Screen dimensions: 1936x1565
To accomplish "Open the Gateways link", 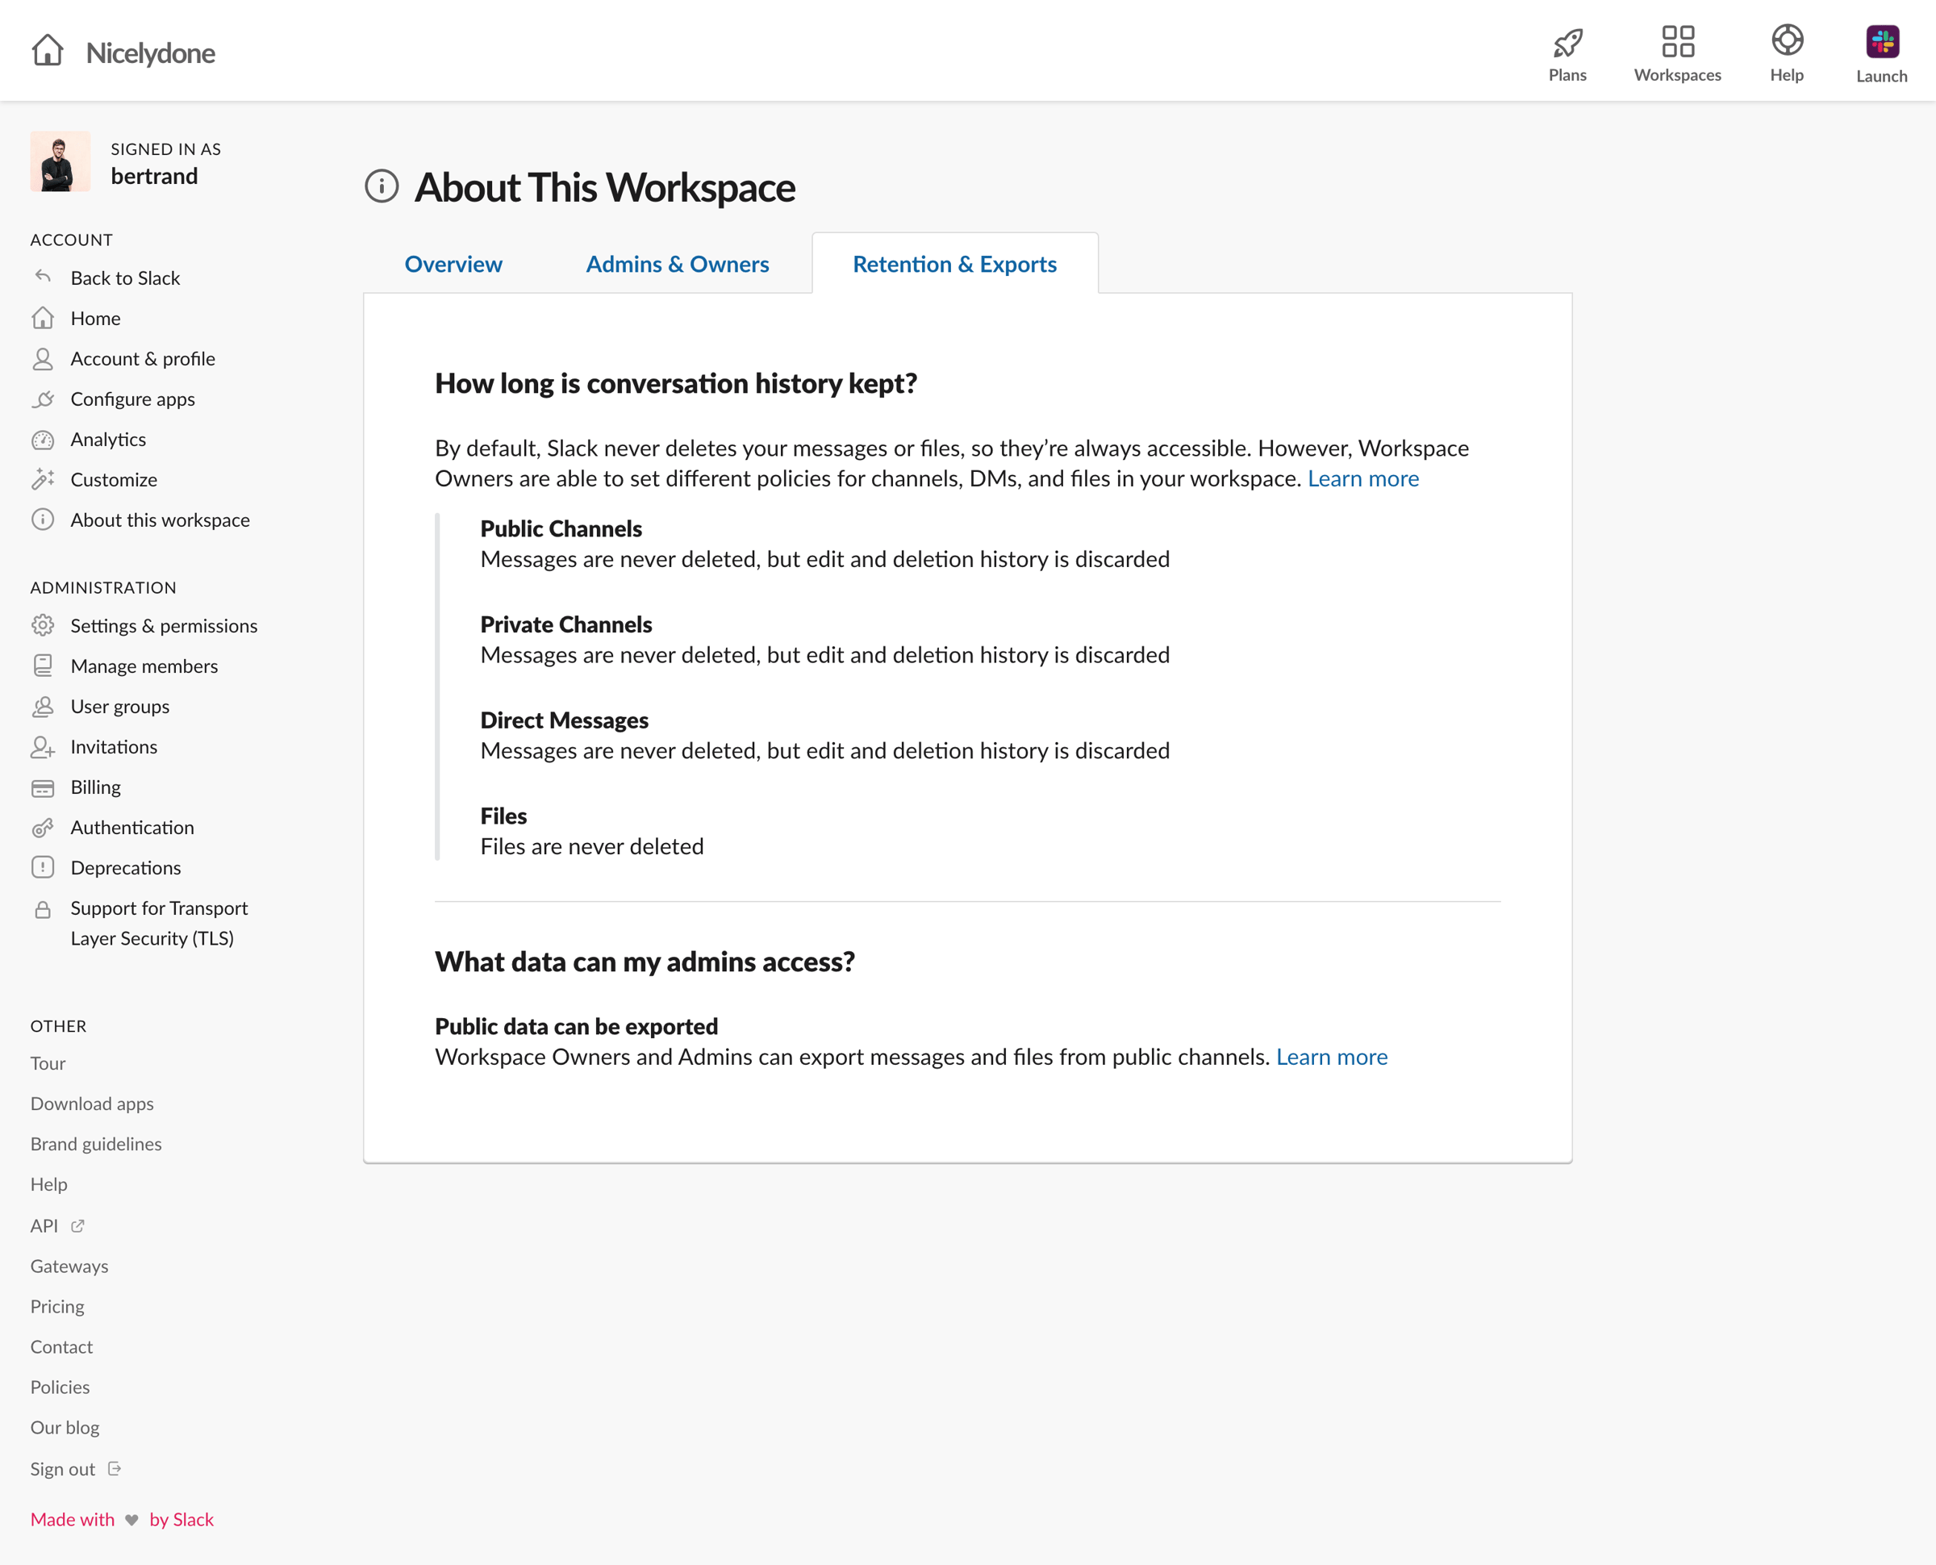I will (69, 1266).
